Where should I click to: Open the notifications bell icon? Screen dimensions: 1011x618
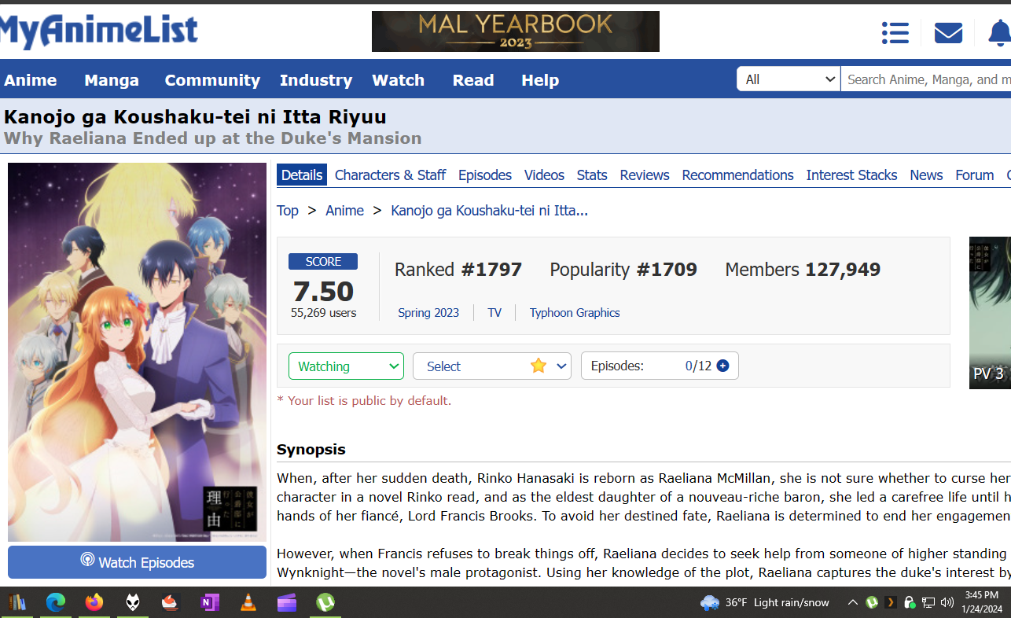(x=999, y=33)
